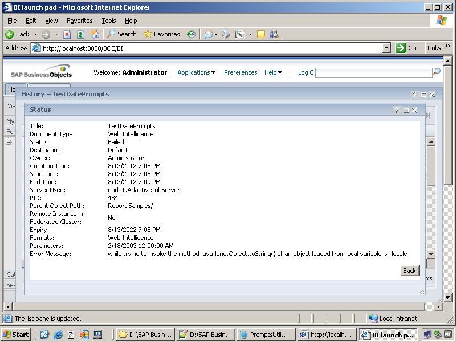The height and width of the screenshot is (342, 456).
Task: Go to the Home page via house icon
Action: click(95, 34)
